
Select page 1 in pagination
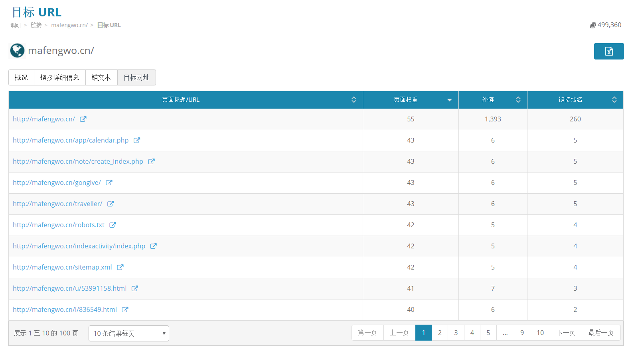coord(424,333)
